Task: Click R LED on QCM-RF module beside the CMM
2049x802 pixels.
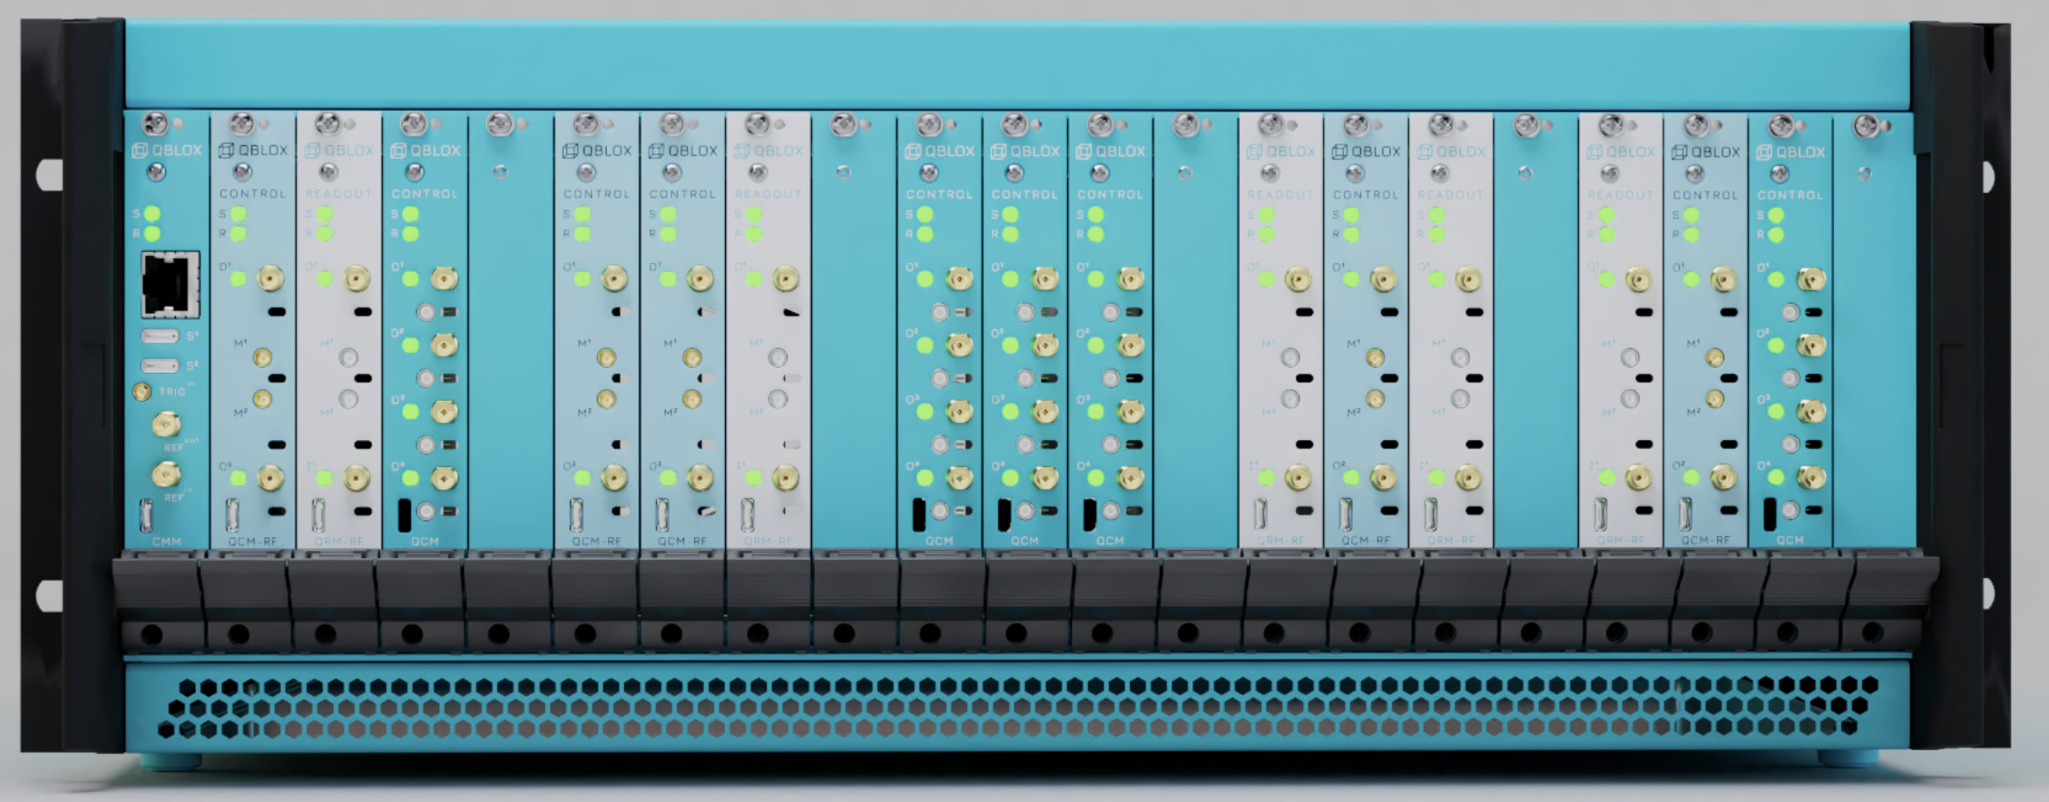Action: [238, 234]
